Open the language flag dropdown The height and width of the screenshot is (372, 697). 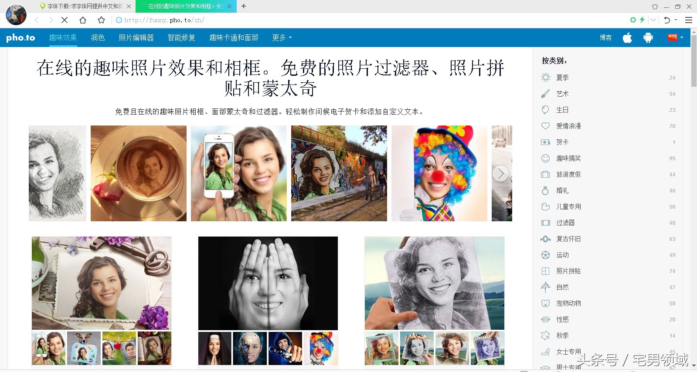[675, 38]
